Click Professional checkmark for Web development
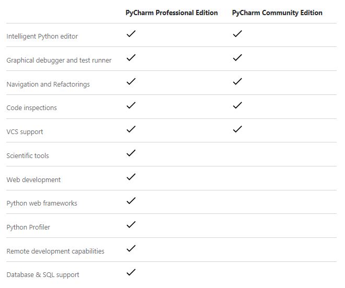The image size is (345, 288). point(131,177)
